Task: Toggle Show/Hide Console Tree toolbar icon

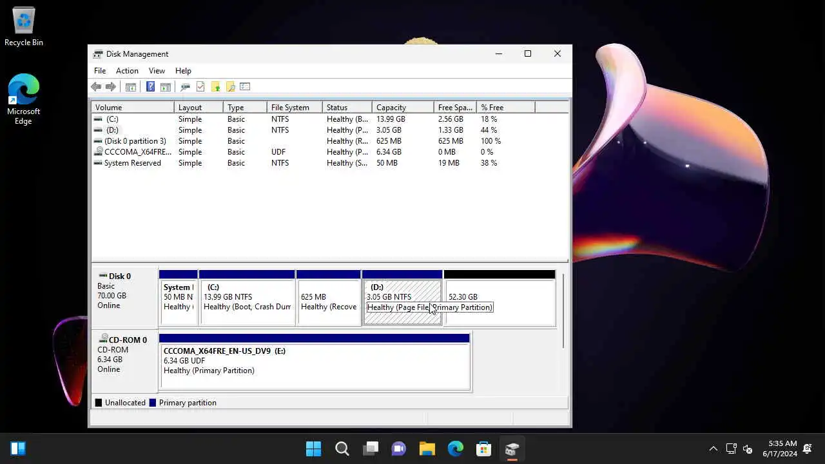Action: point(131,86)
